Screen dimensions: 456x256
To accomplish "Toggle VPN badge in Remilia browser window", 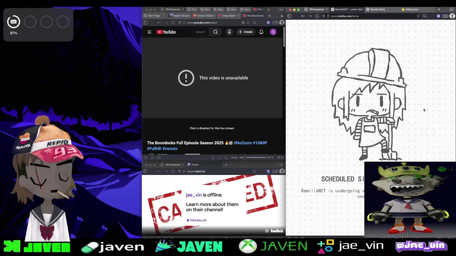I will click(445, 16).
